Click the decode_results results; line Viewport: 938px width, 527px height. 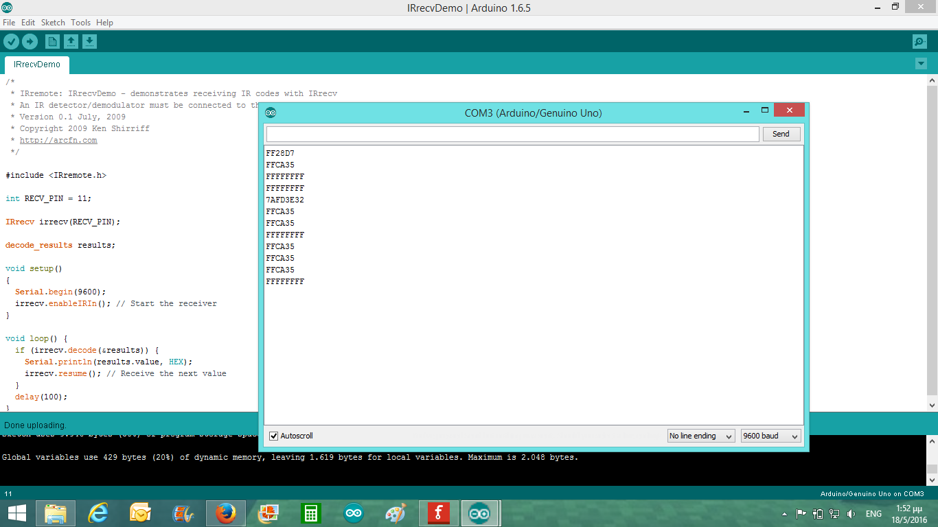60,245
